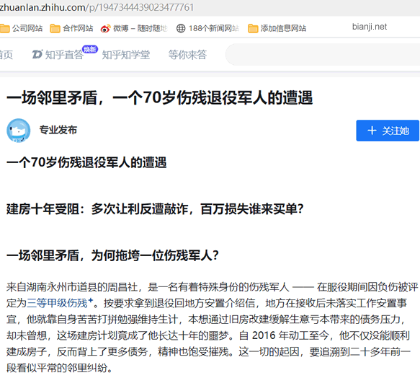Open the 合作网站 bookmark folder
The height and width of the screenshot is (378, 420).
(x=71, y=28)
